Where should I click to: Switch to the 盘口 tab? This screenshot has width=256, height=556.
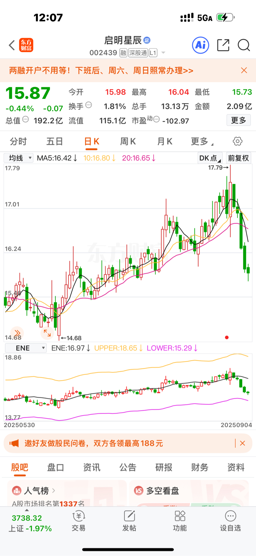point(56,468)
